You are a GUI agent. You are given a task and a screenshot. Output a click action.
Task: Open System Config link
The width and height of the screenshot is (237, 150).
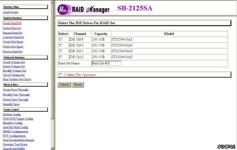[11, 115]
